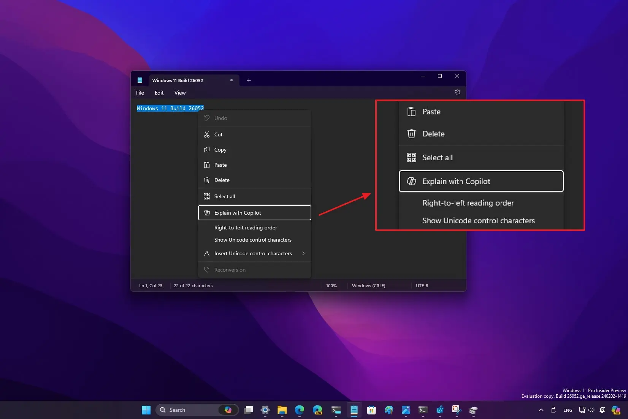The width and height of the screenshot is (628, 419).
Task: Click the scissors Cut icon
Action: pyautogui.click(x=207, y=134)
